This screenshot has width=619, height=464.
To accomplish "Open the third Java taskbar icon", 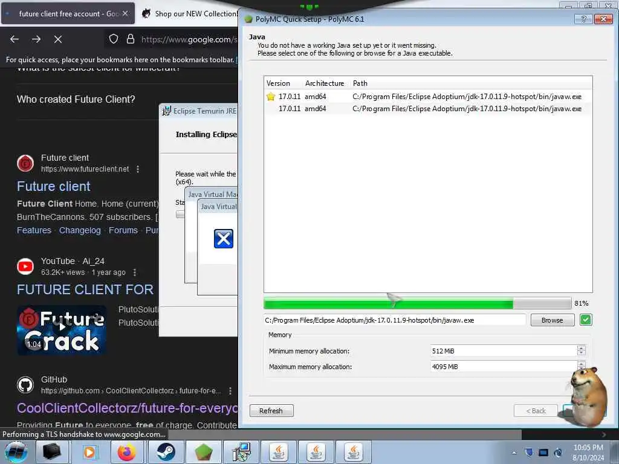I will pos(354,452).
